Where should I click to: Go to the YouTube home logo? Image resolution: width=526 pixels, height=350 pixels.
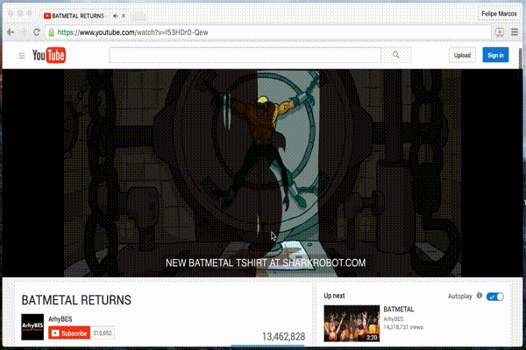(49, 55)
